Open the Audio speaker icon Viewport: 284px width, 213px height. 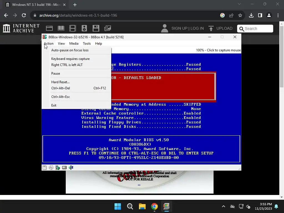pyautogui.click(x=84, y=28)
